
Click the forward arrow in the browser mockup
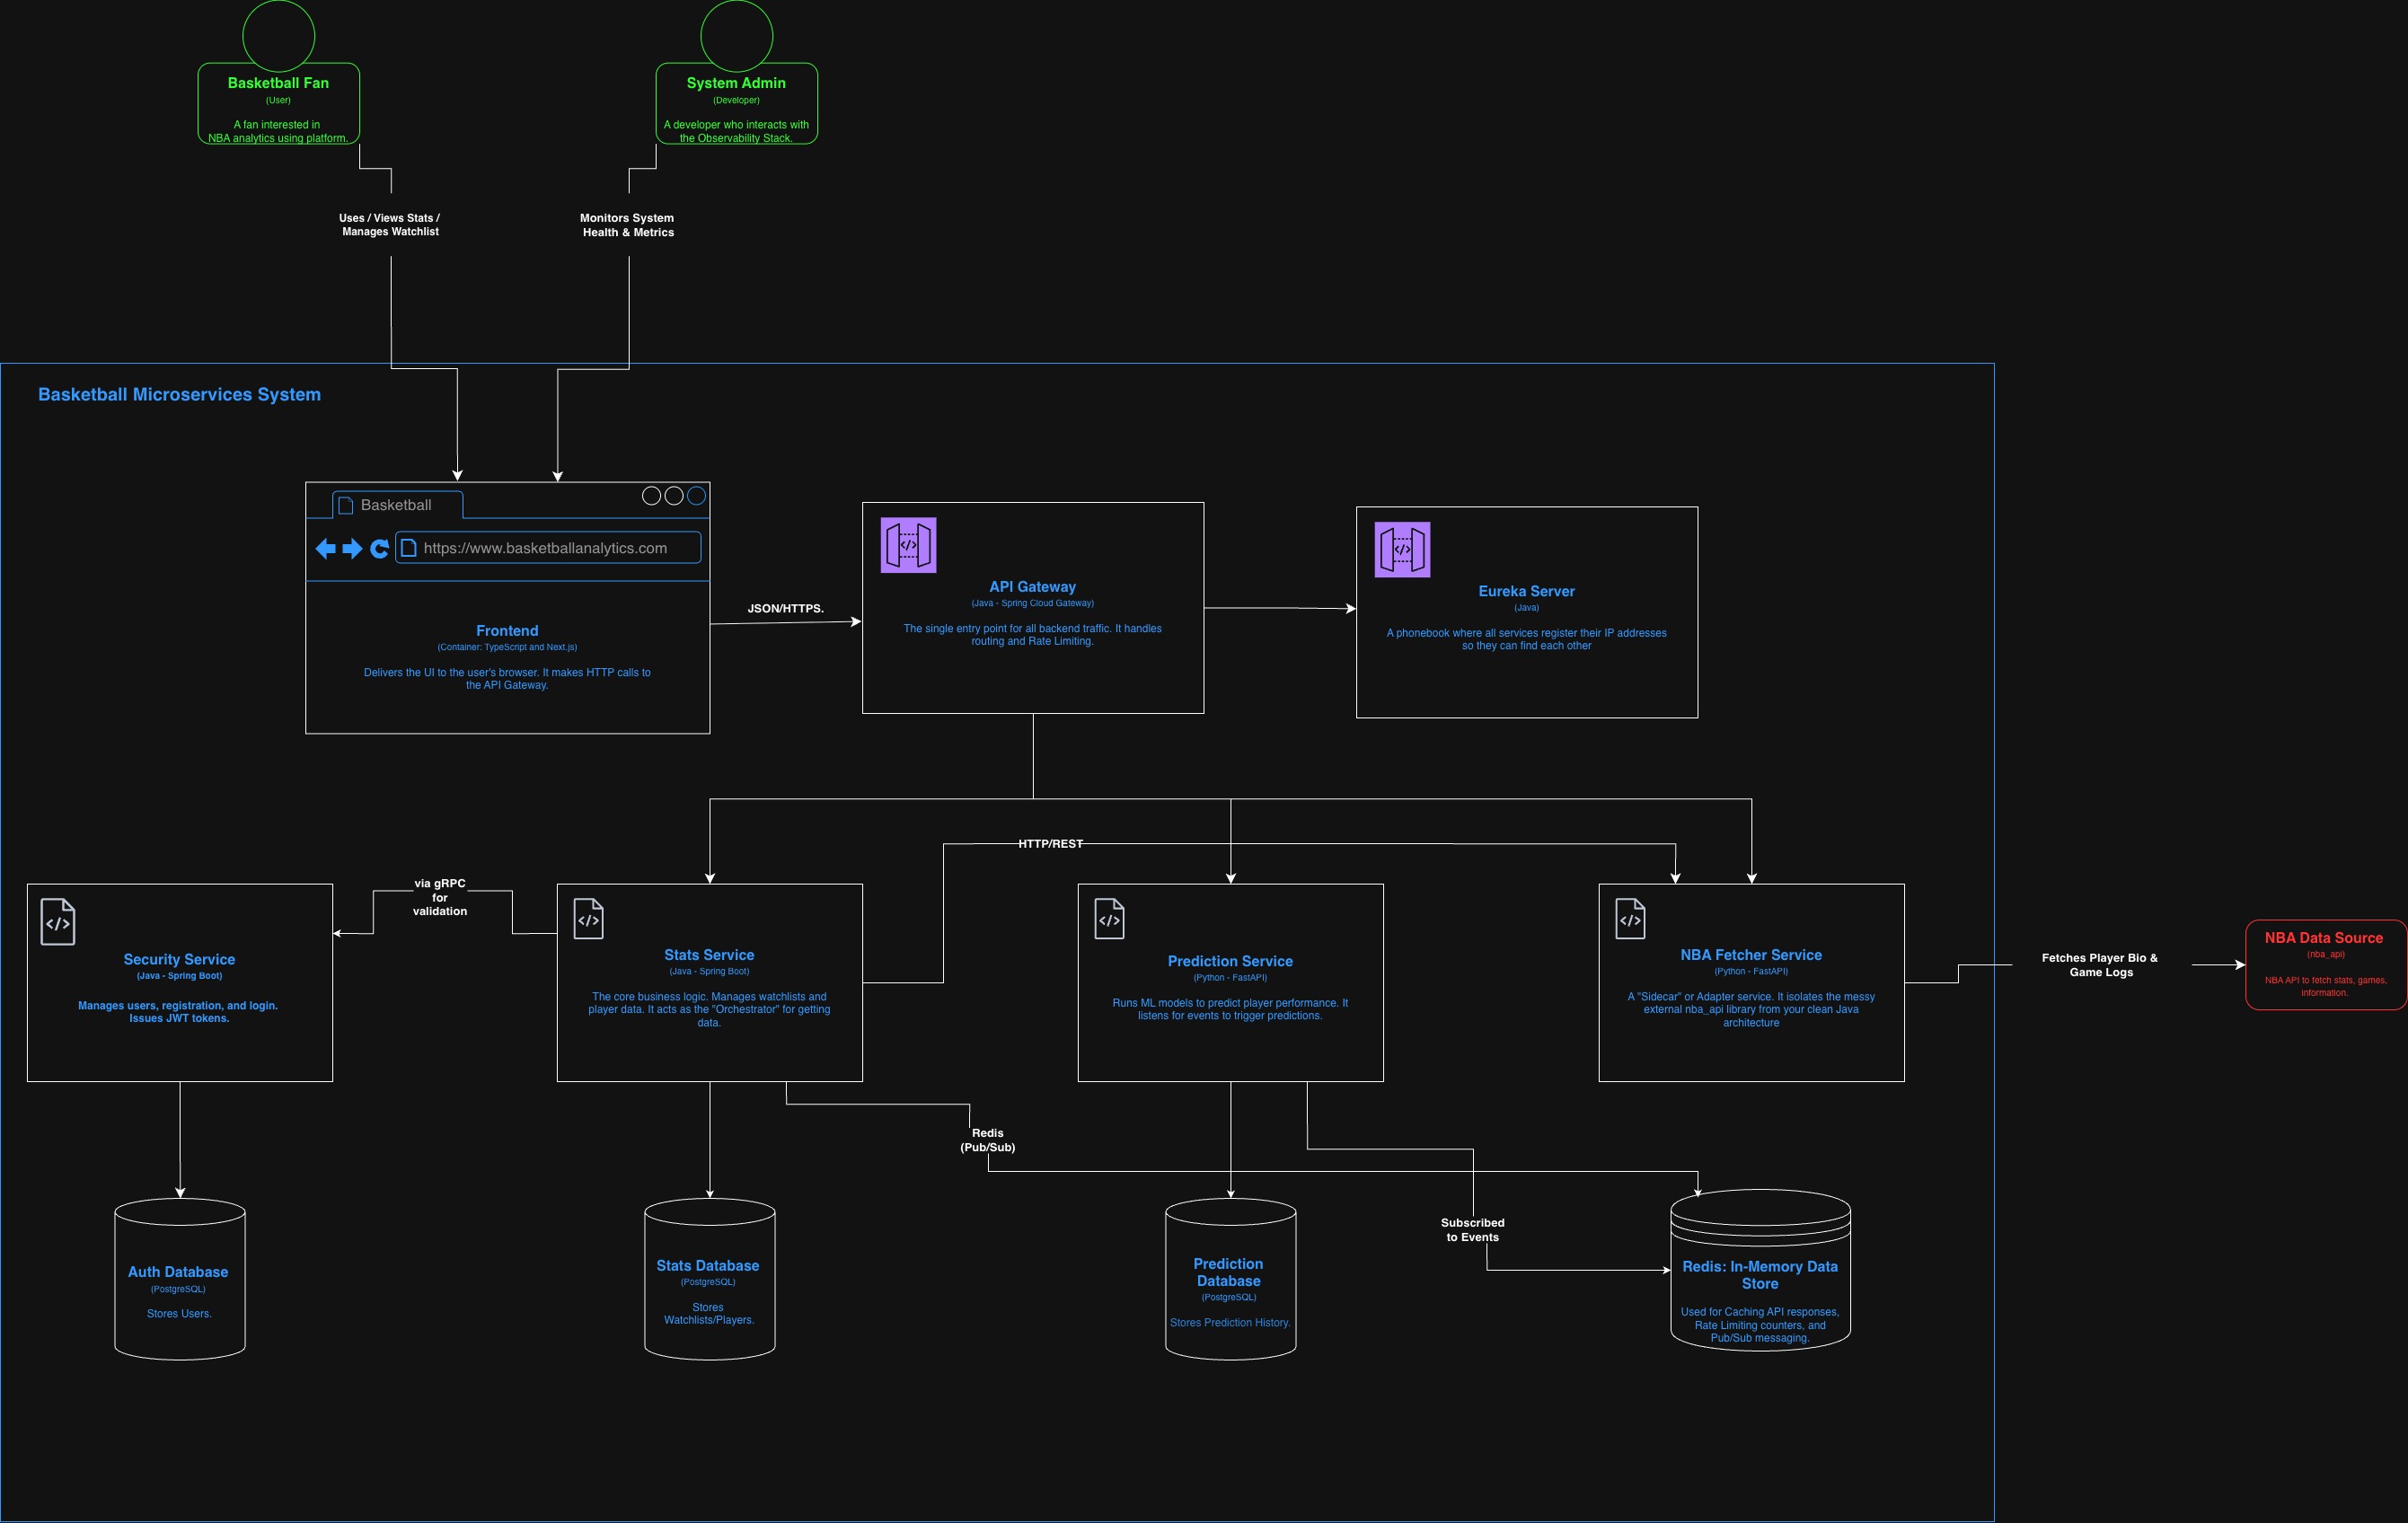pos(352,548)
